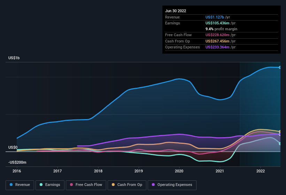The image size is (286, 195).
Task: Click the purple Operating Expenses end-point marker
Action: point(280,134)
